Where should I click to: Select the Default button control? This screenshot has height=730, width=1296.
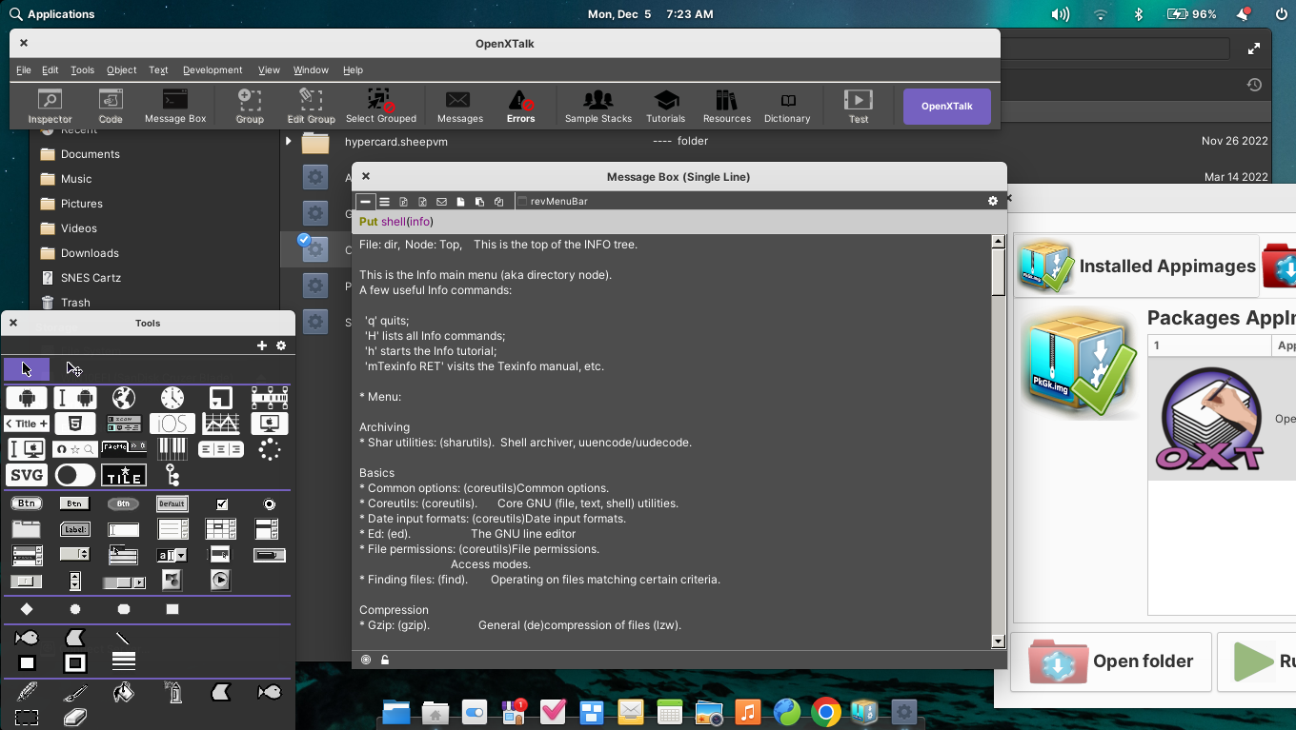(172, 503)
